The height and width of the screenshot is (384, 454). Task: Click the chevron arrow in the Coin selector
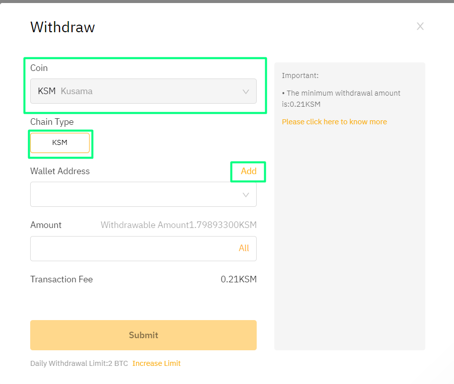click(x=246, y=92)
